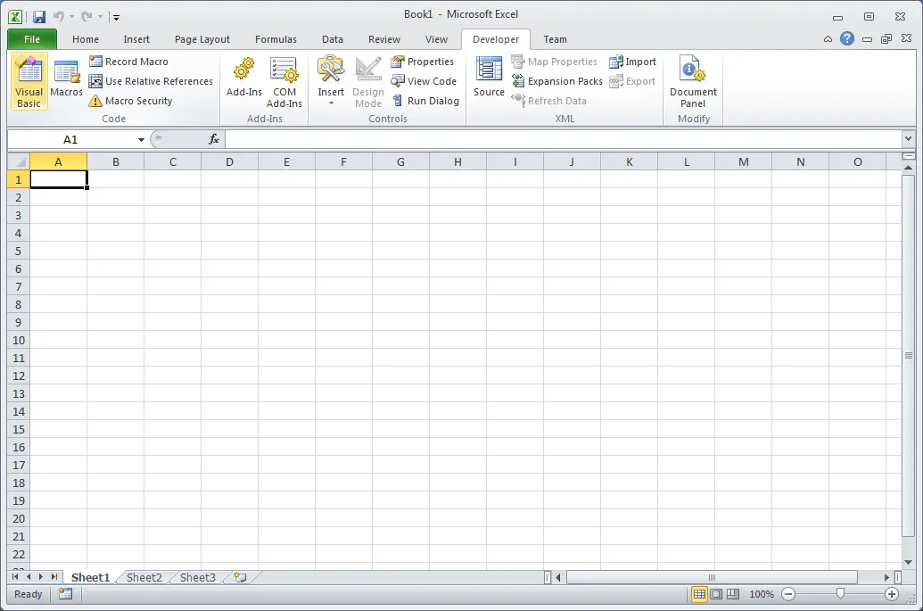This screenshot has height=611, width=923.
Task: Click the macro recording status bar icon
Action: [x=65, y=594]
